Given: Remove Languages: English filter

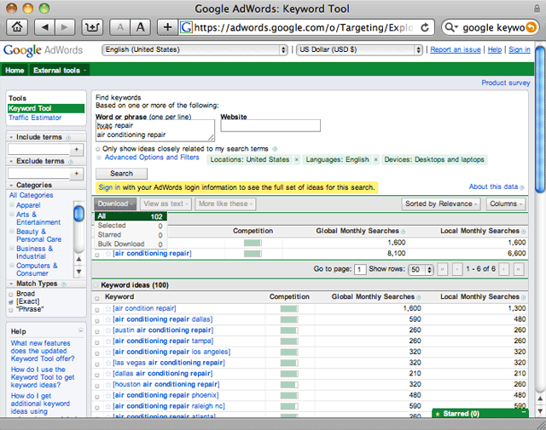Looking at the screenshot, I should click(375, 159).
